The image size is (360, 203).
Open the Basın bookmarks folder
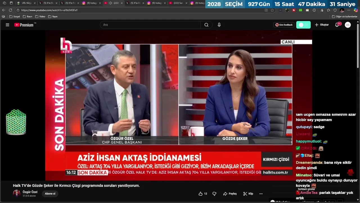click(x=28, y=17)
